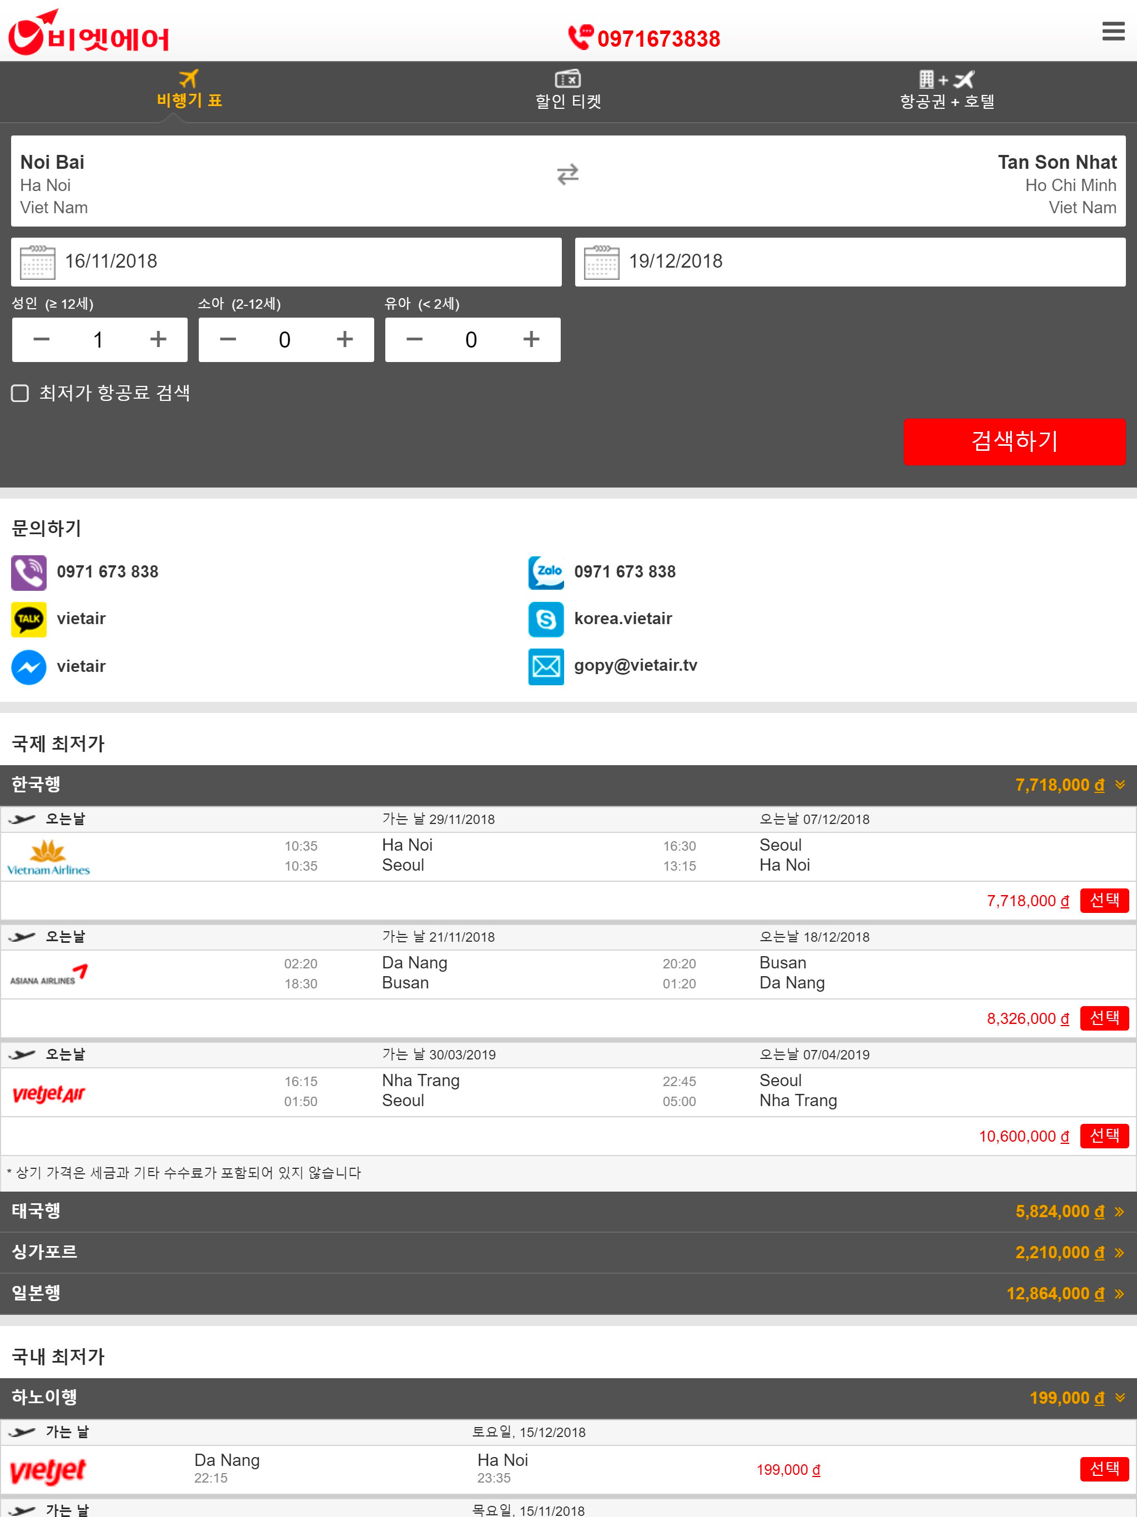Increase the child (소아) passenger count
1137x1517 pixels.
tap(345, 339)
